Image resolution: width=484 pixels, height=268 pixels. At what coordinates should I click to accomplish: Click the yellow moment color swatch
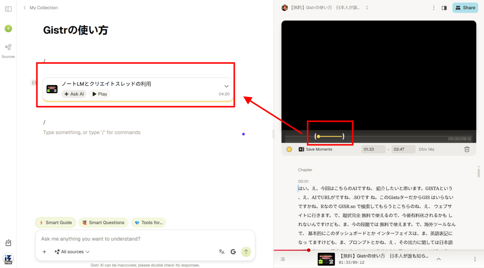289,149
